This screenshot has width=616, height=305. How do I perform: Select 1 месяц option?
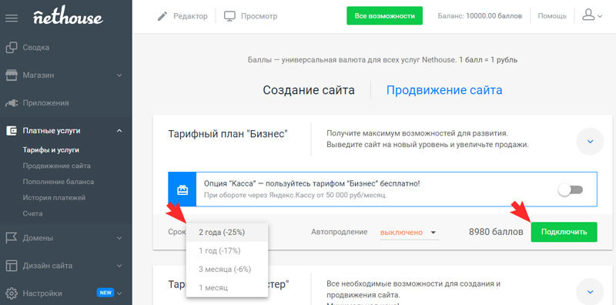226,288
